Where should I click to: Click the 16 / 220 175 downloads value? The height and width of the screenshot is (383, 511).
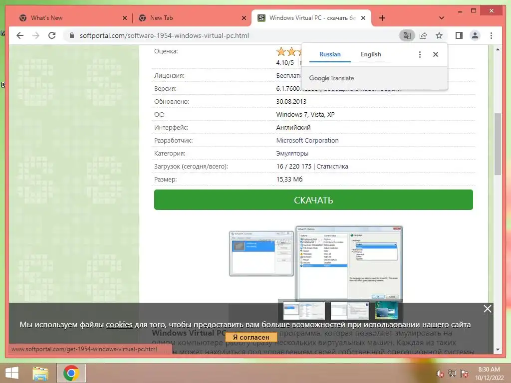point(294,167)
